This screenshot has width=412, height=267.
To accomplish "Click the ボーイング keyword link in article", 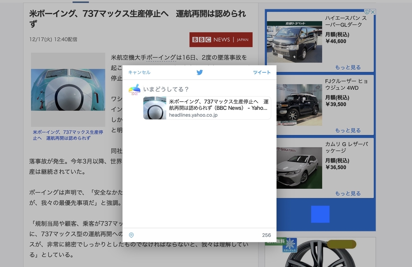I will [161, 58].
